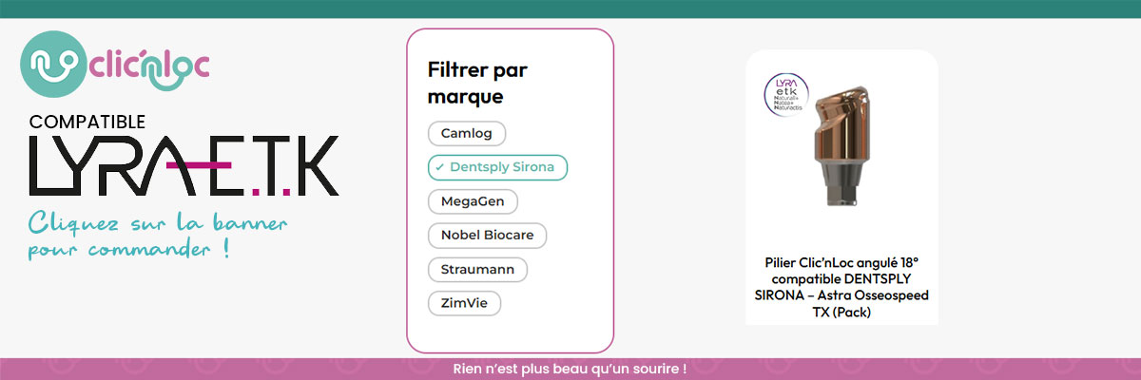1141x380 pixels.
Task: Click "pour commander !" text line
Action: pos(128,252)
